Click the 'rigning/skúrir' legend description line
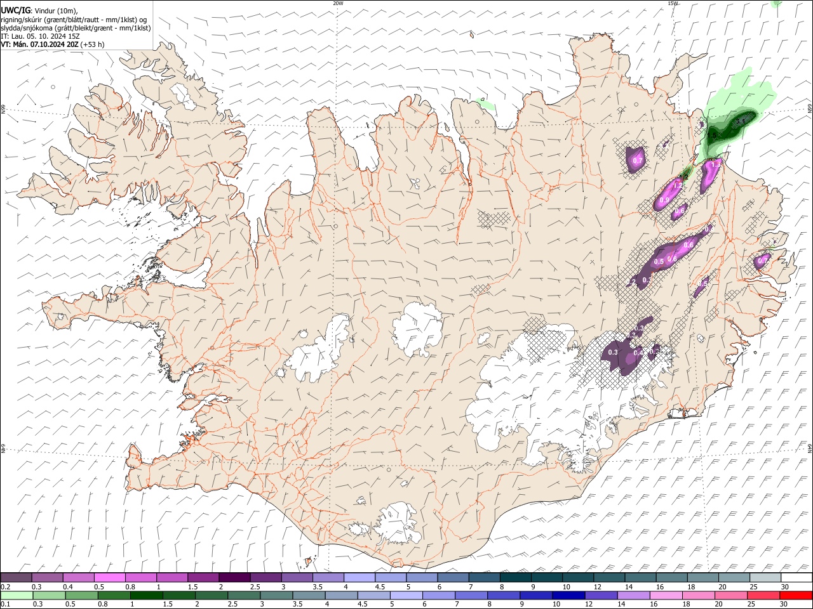 (74, 20)
